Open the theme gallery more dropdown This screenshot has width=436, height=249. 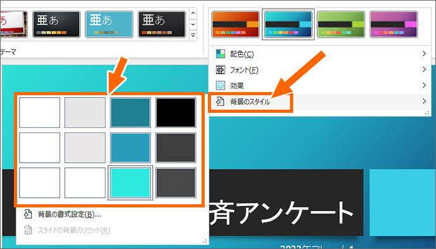click(x=193, y=35)
